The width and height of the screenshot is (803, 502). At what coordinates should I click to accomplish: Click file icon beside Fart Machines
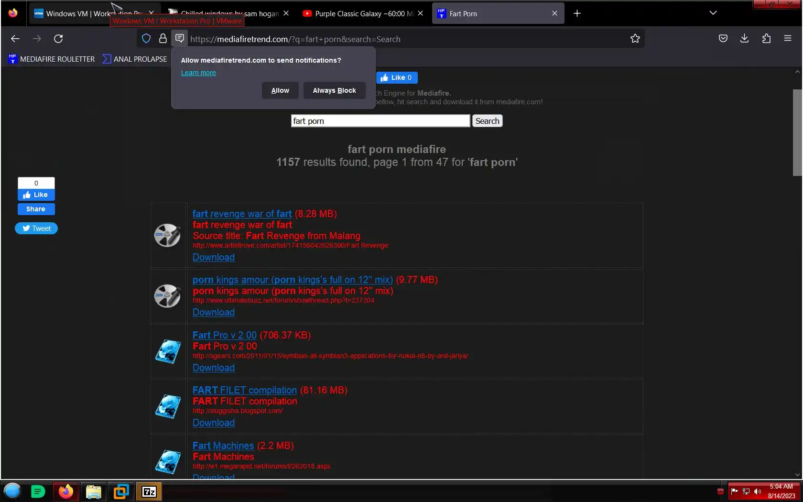pyautogui.click(x=168, y=461)
